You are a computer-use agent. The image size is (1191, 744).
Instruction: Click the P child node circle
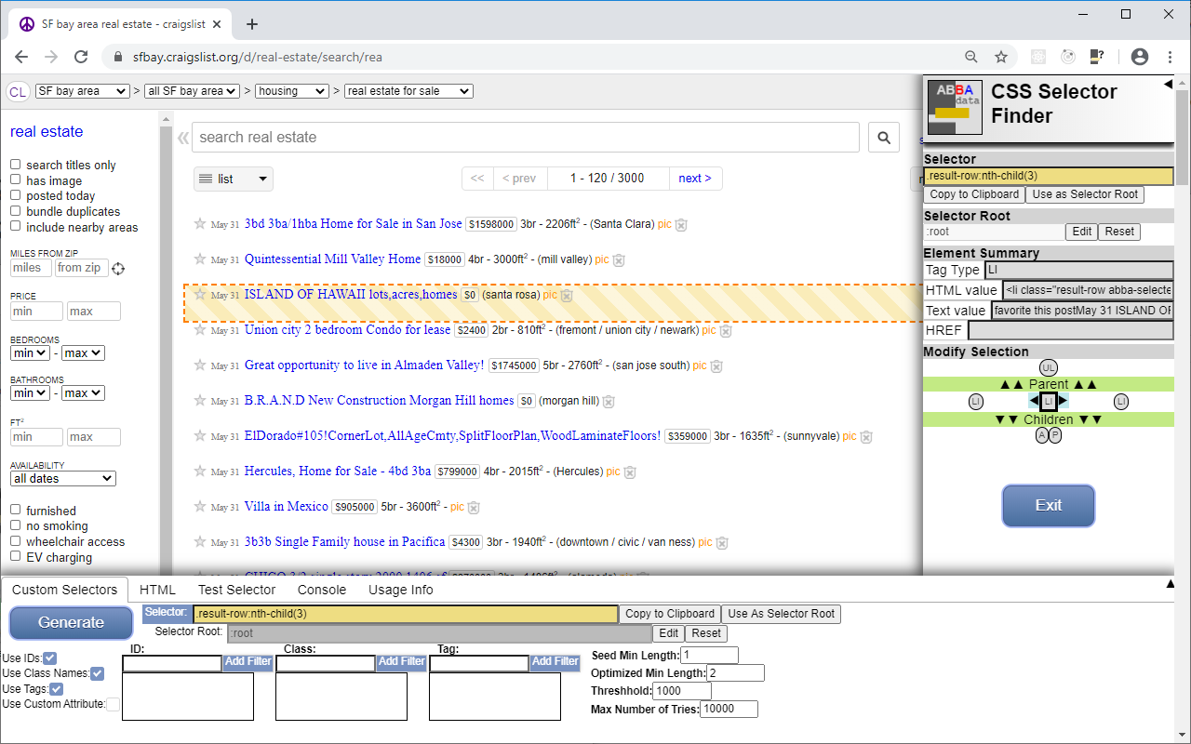(x=1055, y=435)
